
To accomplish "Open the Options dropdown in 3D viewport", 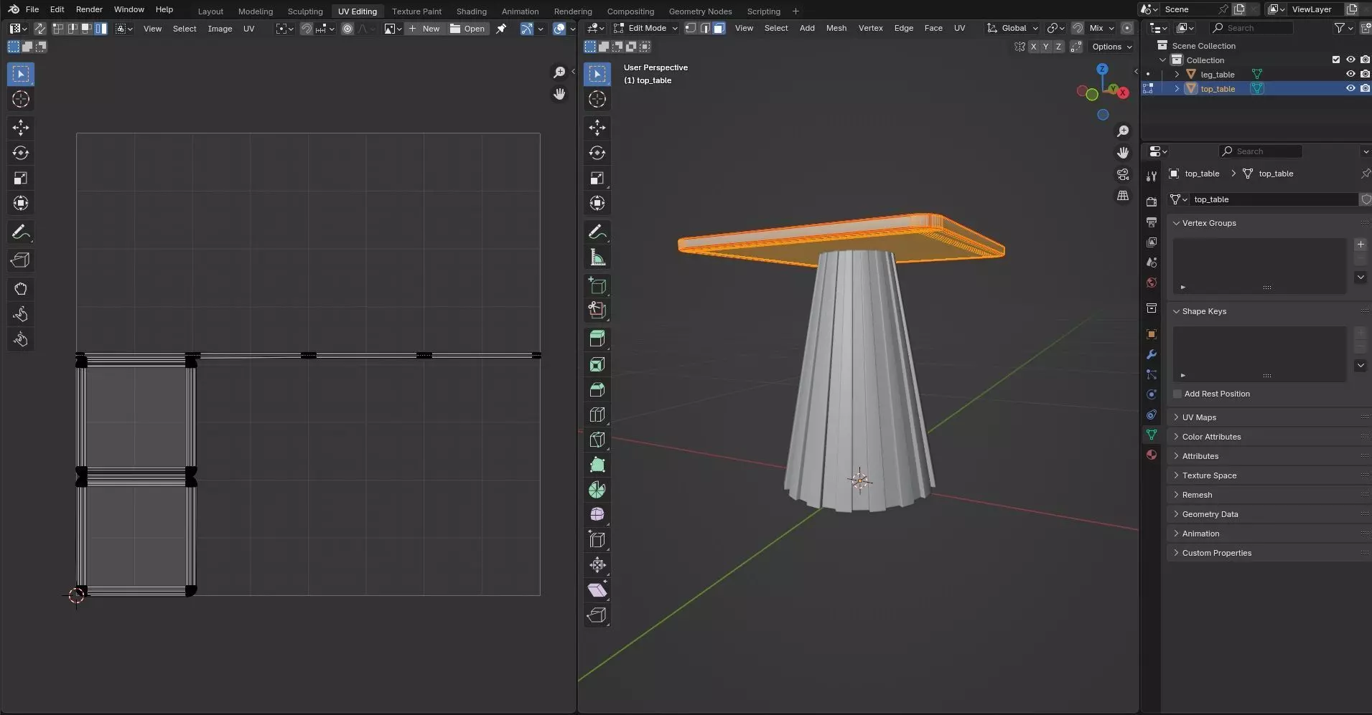I will (1112, 47).
